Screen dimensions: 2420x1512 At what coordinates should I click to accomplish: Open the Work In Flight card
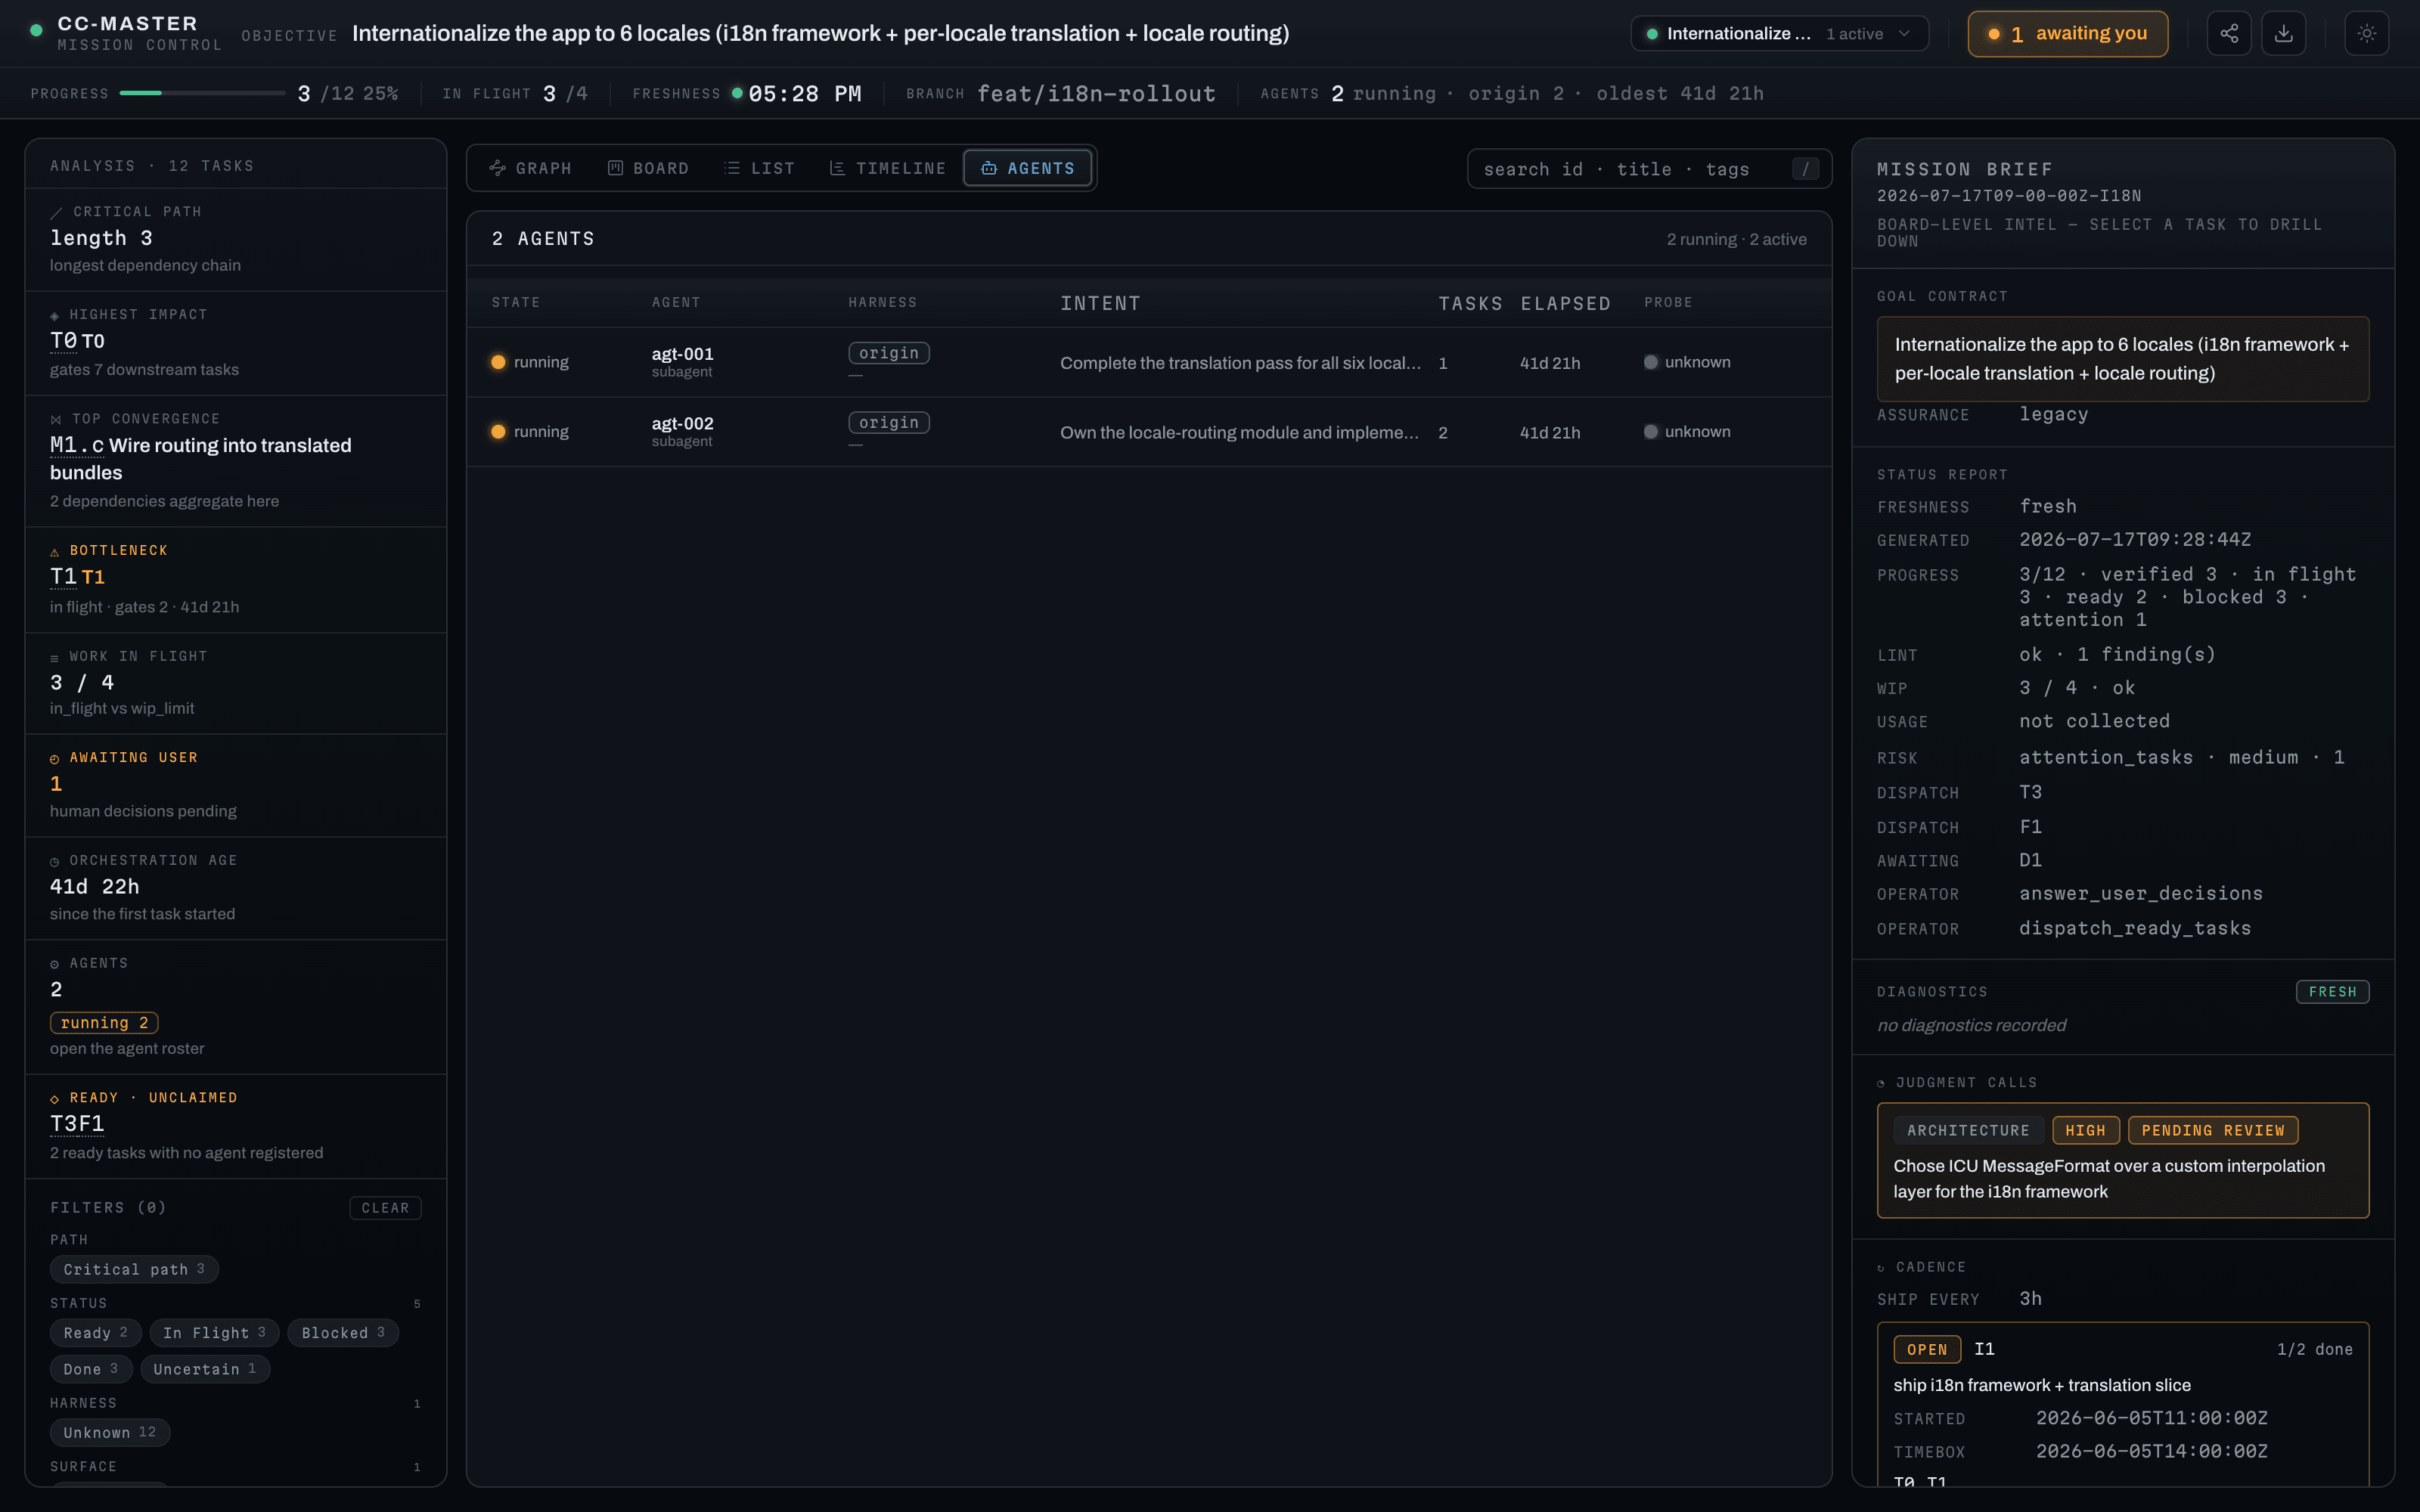coord(236,683)
